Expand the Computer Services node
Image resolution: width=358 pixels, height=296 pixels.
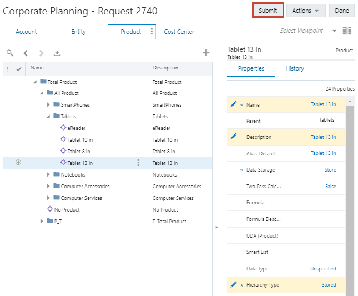point(48,198)
